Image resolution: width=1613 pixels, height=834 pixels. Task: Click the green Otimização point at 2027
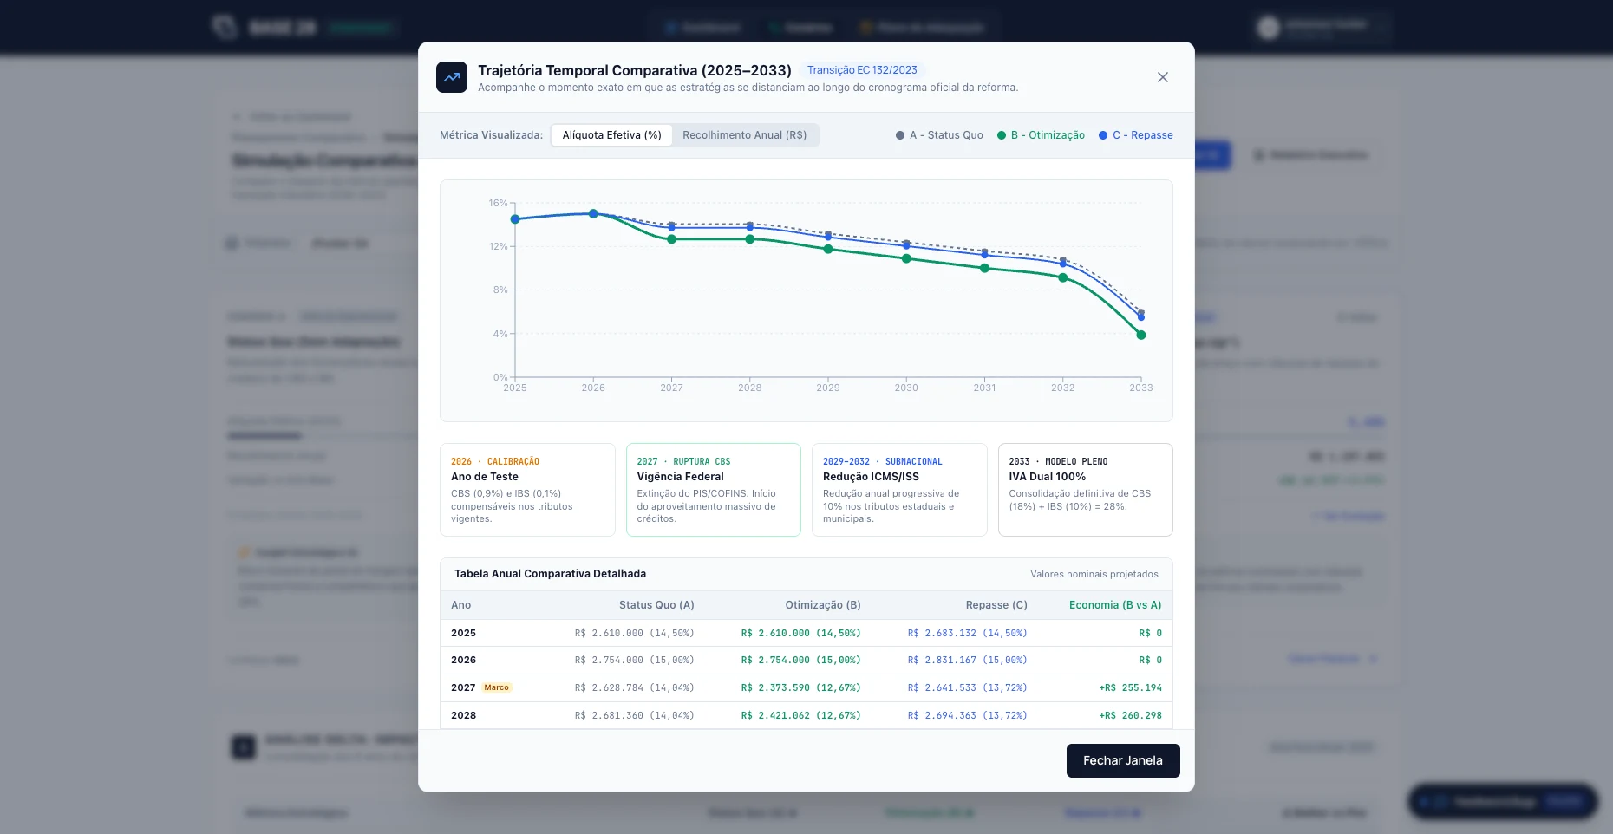tap(671, 239)
